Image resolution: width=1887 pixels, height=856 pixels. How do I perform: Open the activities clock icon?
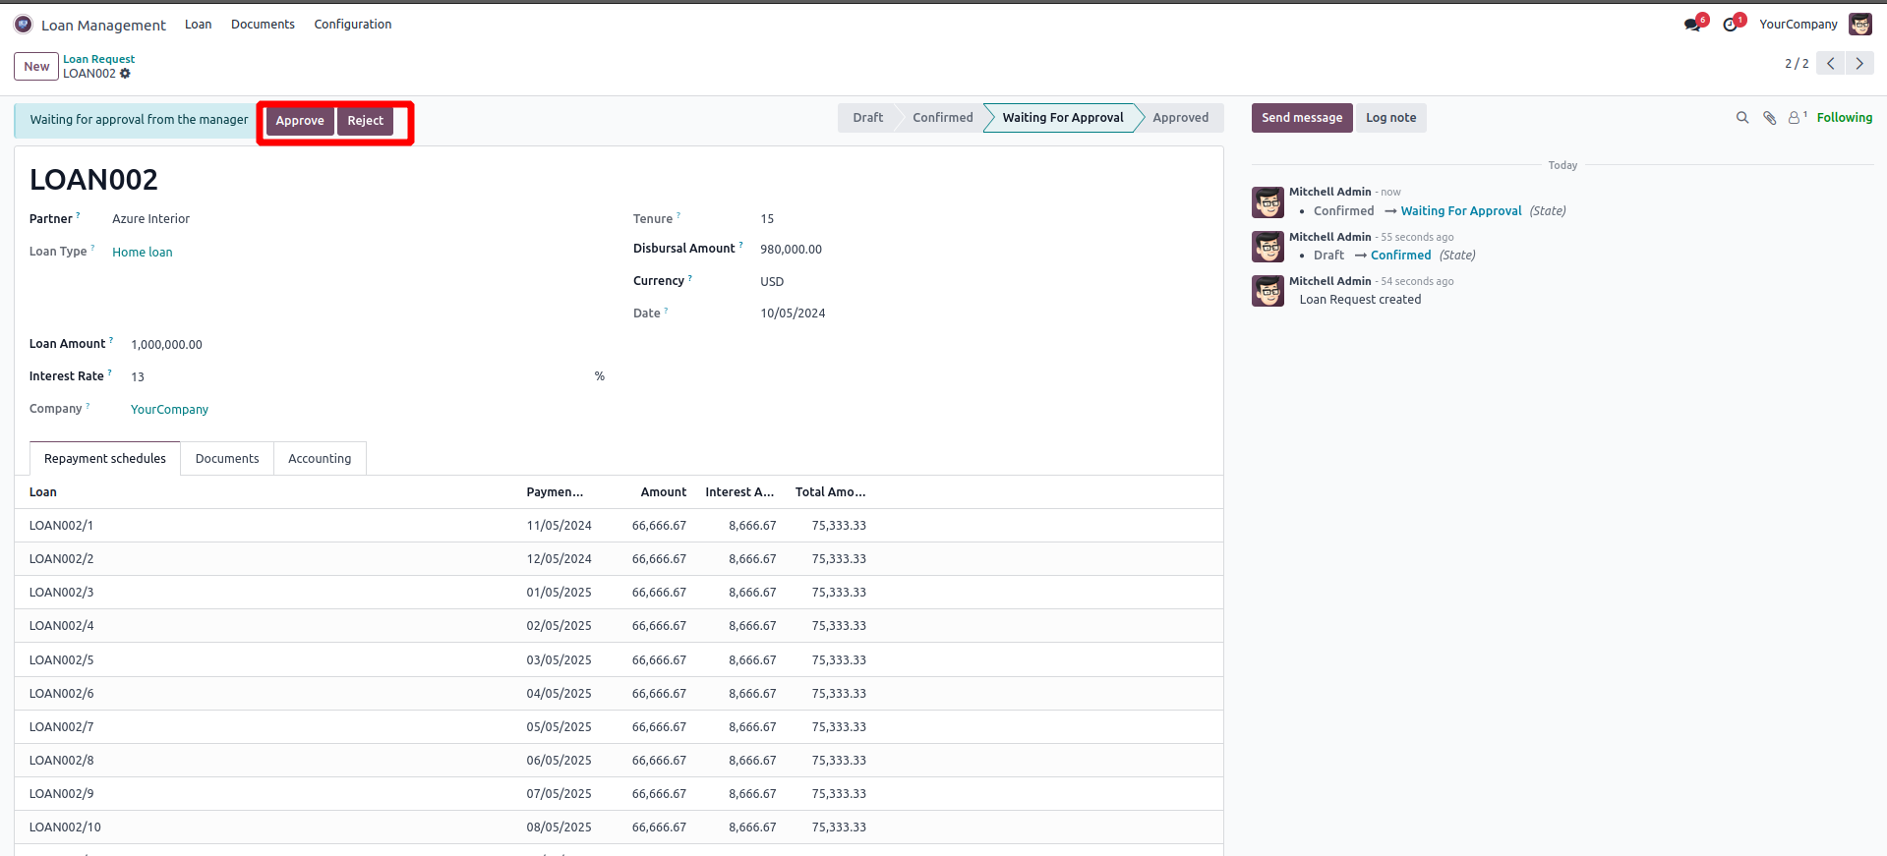[1731, 25]
